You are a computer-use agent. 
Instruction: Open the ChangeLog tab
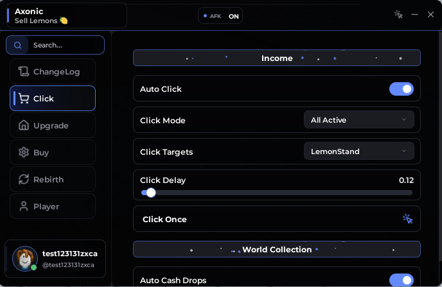pyautogui.click(x=53, y=71)
